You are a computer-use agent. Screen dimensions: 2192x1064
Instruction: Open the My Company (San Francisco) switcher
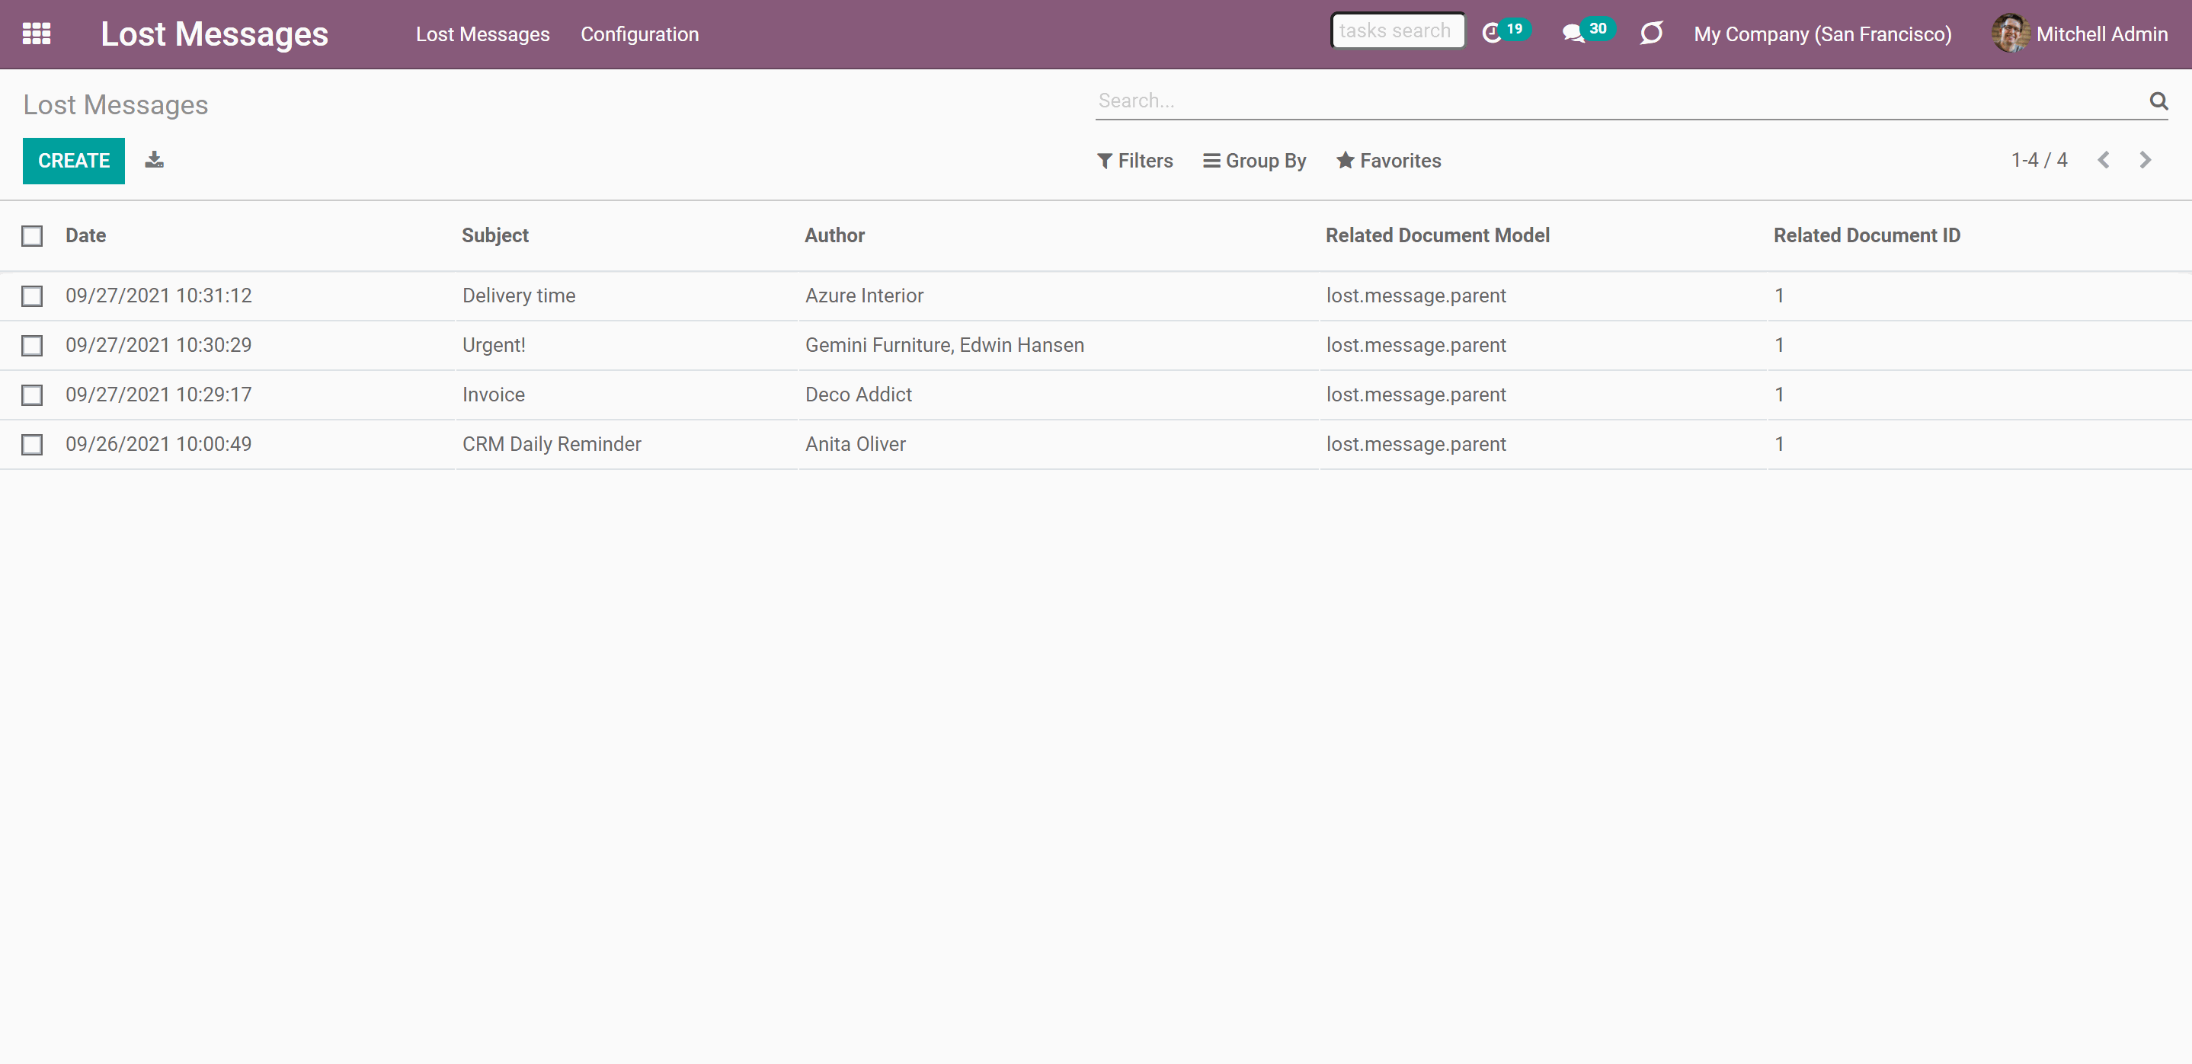pyautogui.click(x=1822, y=34)
